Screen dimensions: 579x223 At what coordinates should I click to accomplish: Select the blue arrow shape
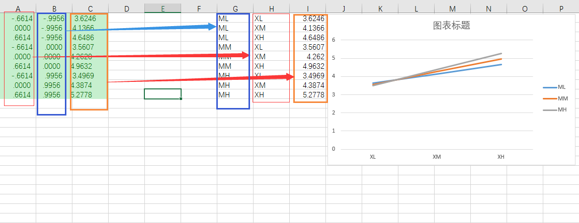[x=151, y=28]
